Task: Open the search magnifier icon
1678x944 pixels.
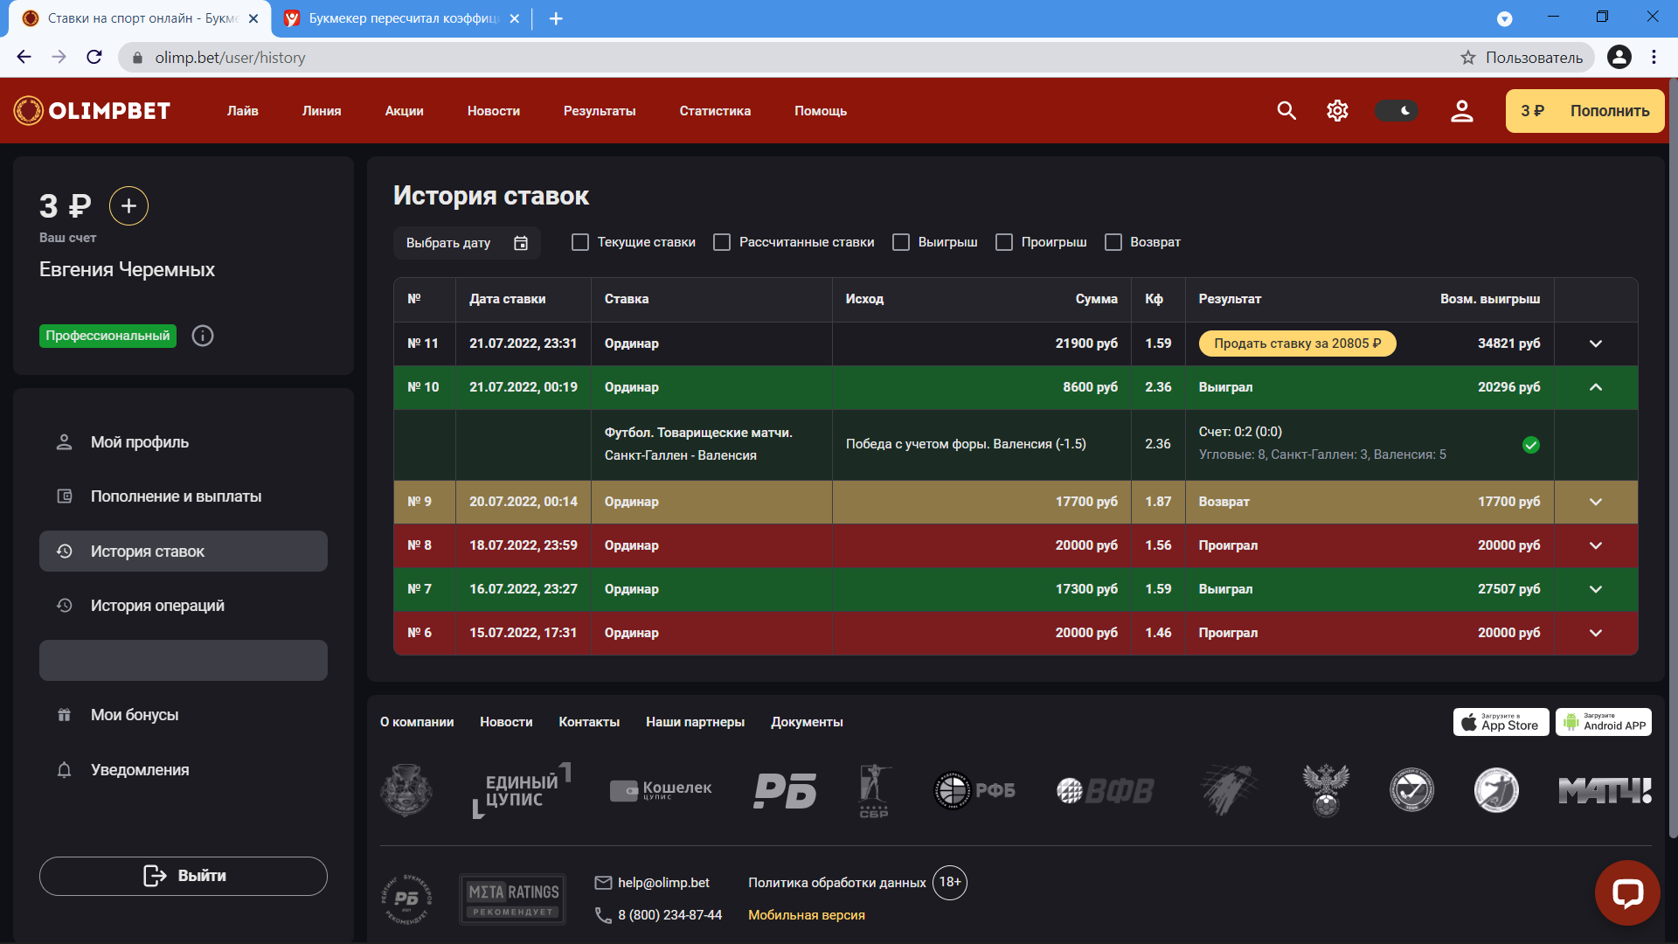Action: 1286,111
